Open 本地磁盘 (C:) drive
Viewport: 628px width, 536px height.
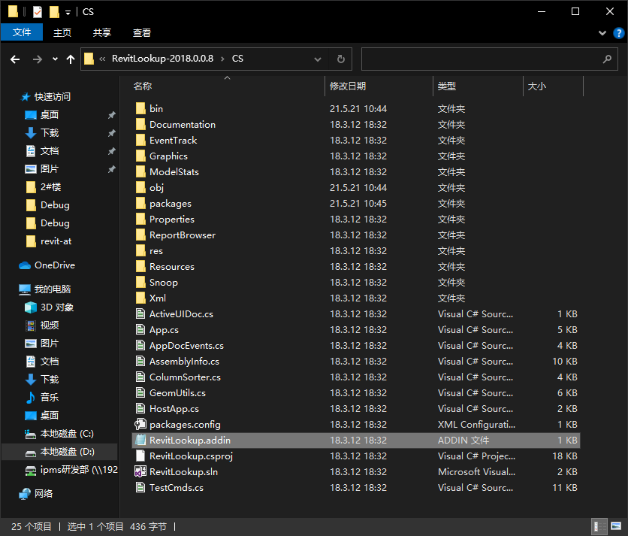(x=67, y=433)
